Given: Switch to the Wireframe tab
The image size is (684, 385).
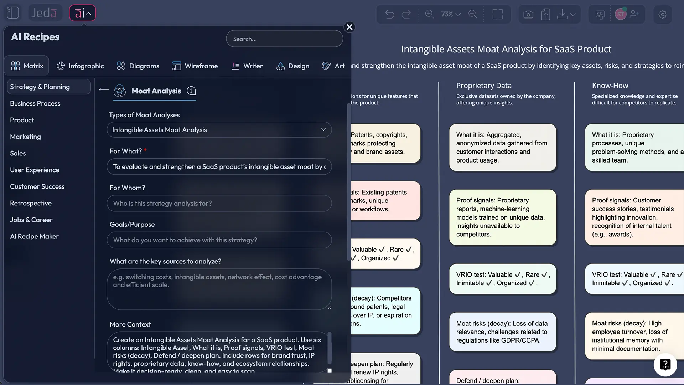Looking at the screenshot, I should (x=195, y=66).
